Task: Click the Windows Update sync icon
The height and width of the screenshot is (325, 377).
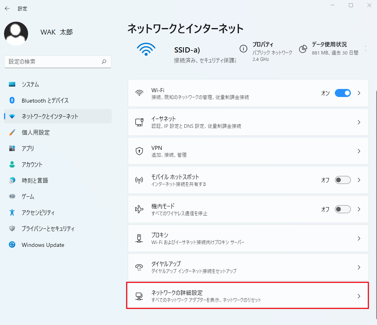Action: point(12,244)
